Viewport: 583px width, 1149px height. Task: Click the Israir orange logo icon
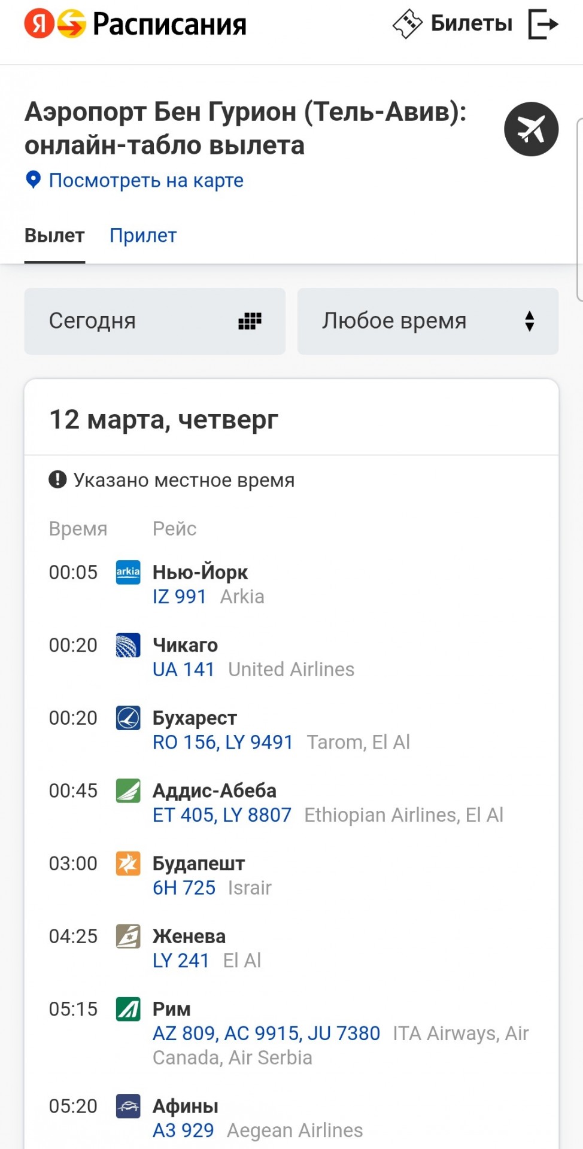[x=128, y=864]
